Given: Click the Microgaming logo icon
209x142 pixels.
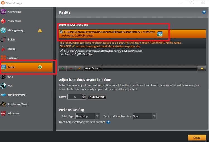Looking at the screenshot, I should point(3,30).
